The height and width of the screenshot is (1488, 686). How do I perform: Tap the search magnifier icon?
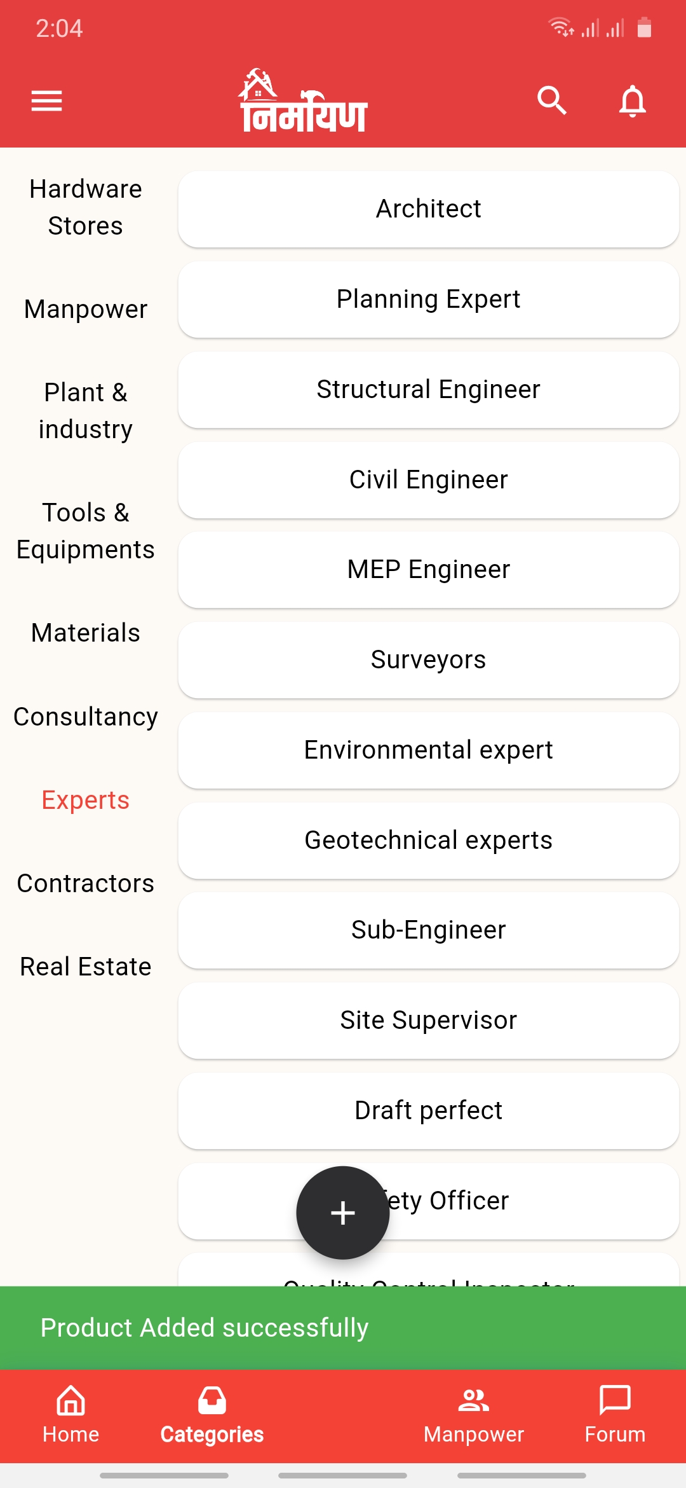[x=551, y=100]
